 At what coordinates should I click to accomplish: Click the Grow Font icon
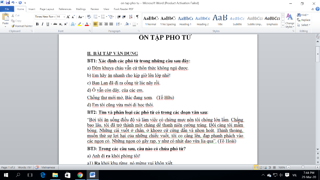tap(68, 17)
